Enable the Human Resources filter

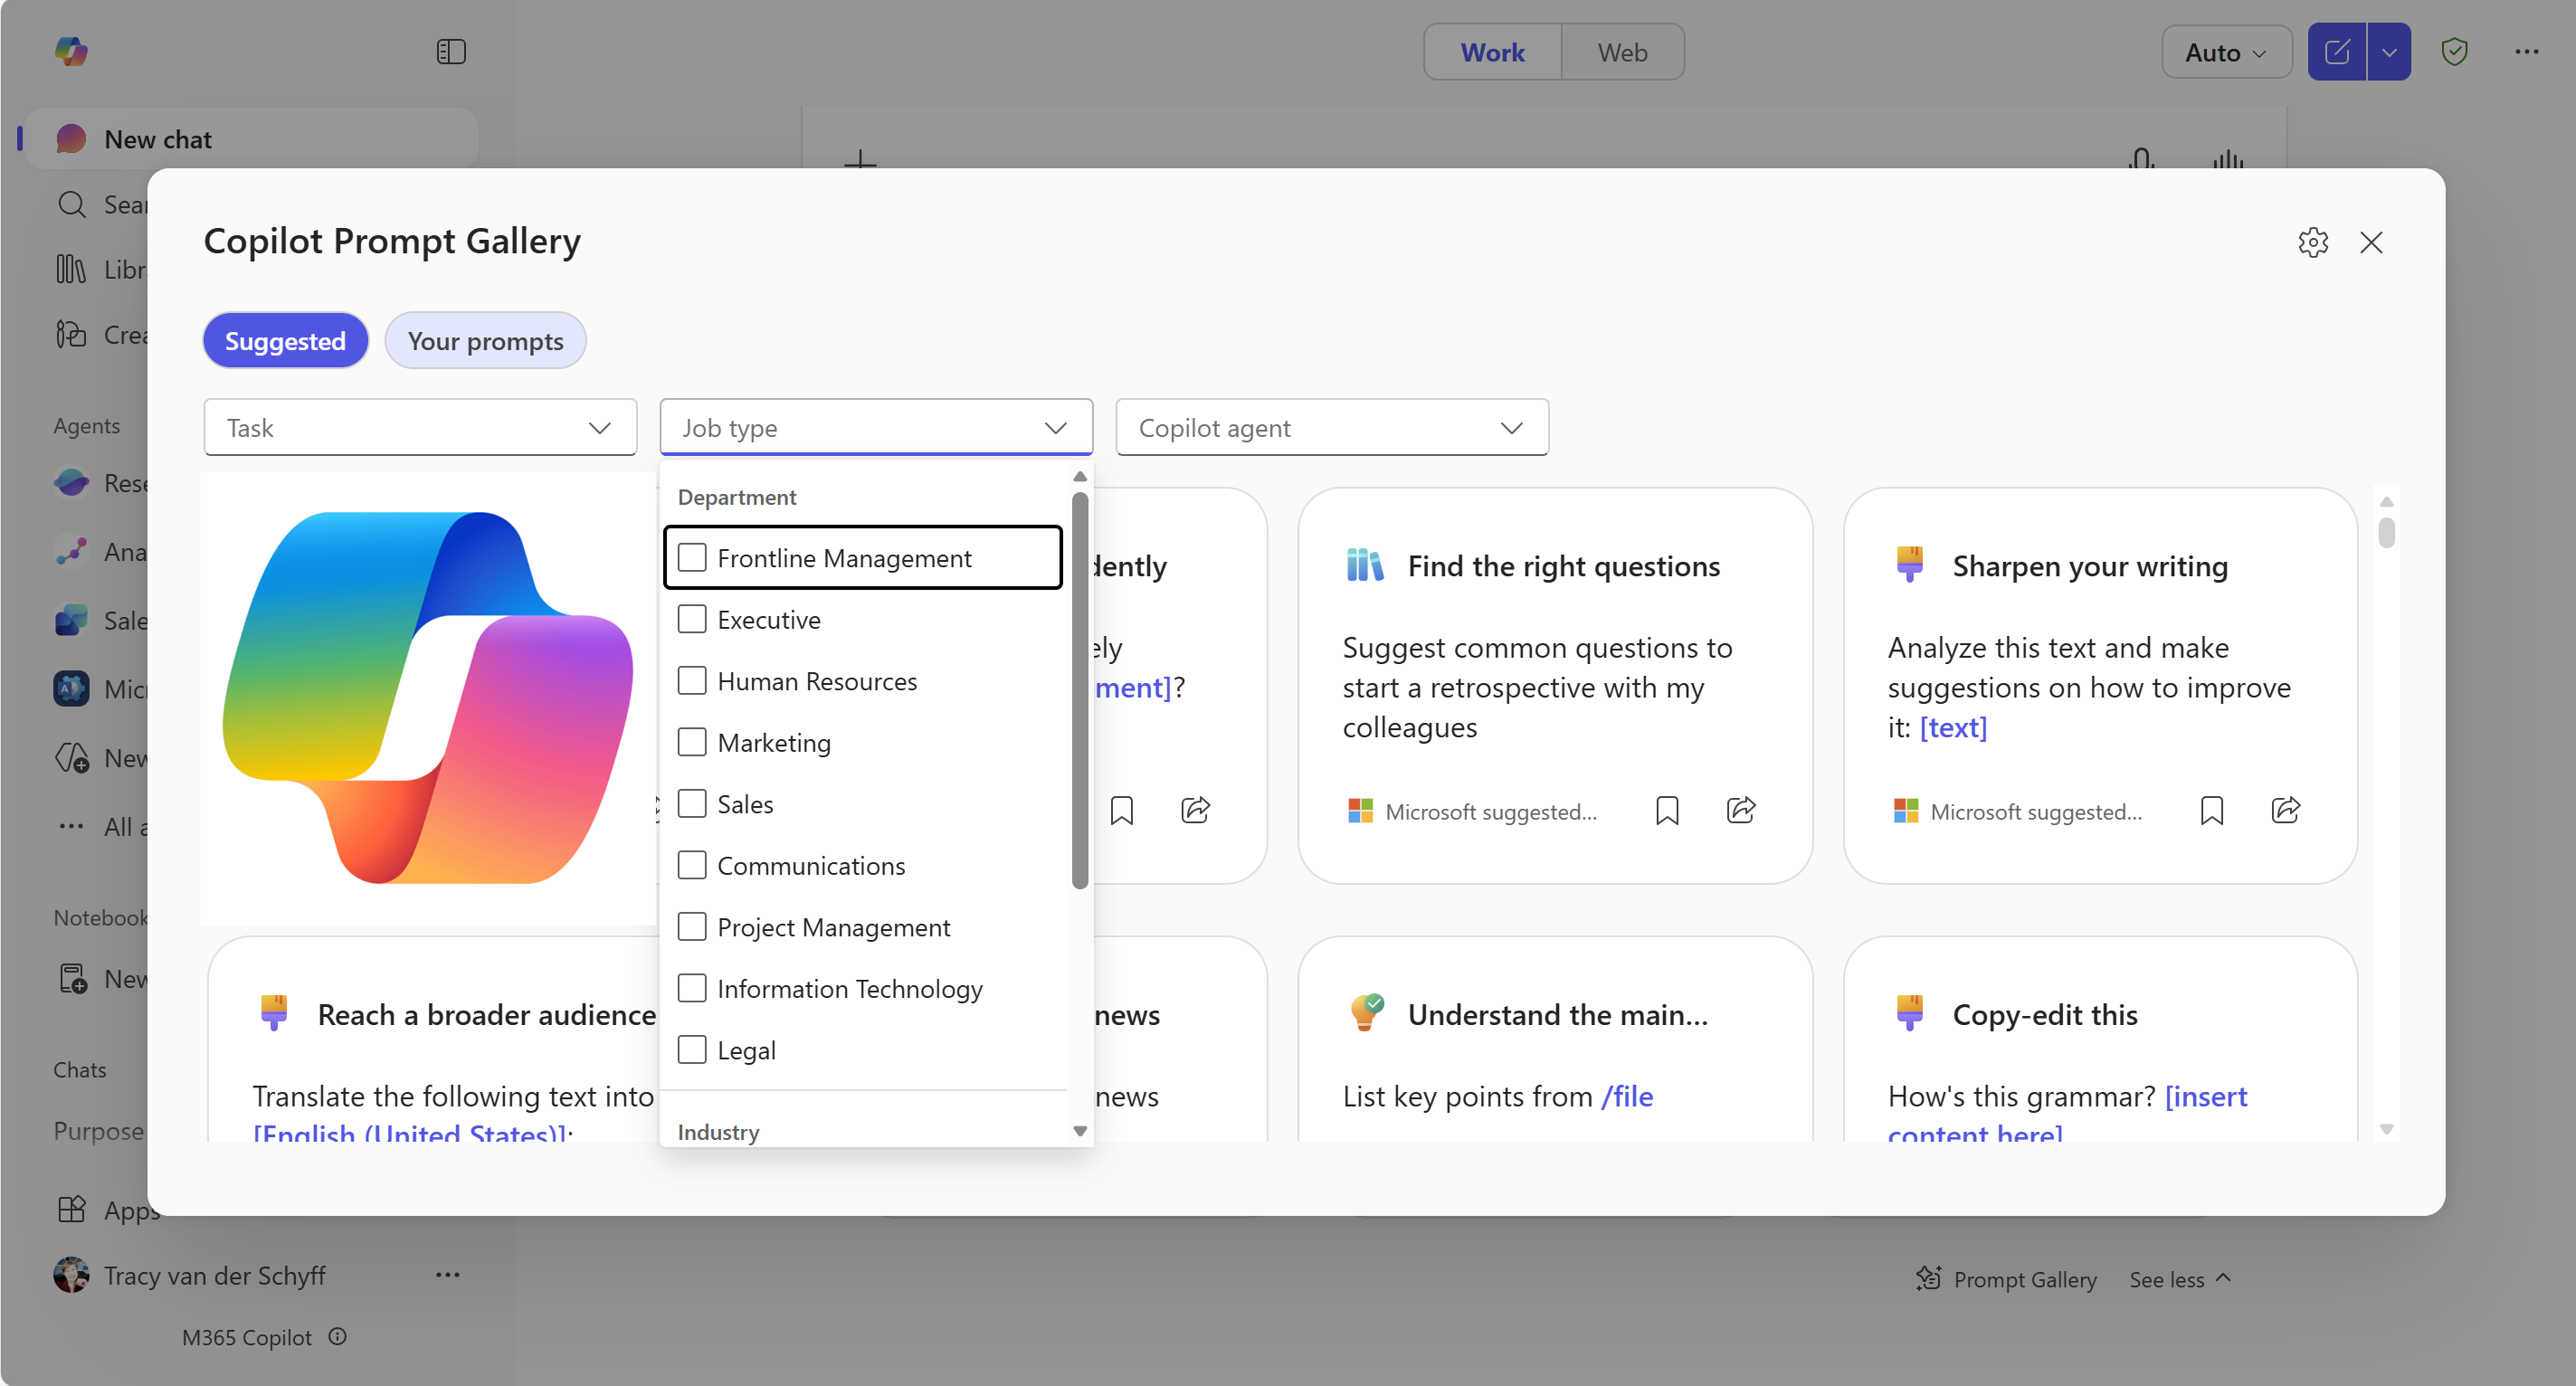[692, 681]
